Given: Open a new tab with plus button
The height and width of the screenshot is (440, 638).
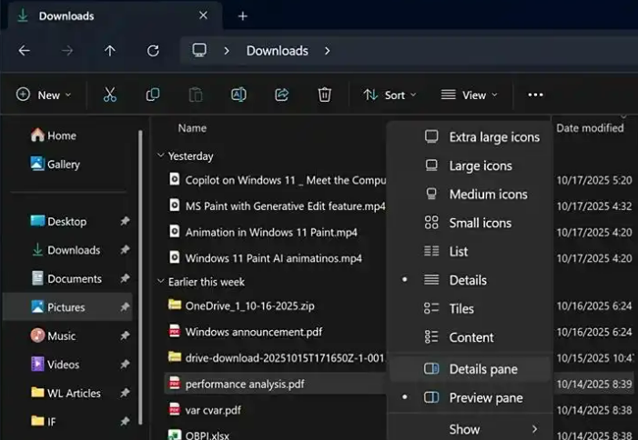Looking at the screenshot, I should (242, 16).
